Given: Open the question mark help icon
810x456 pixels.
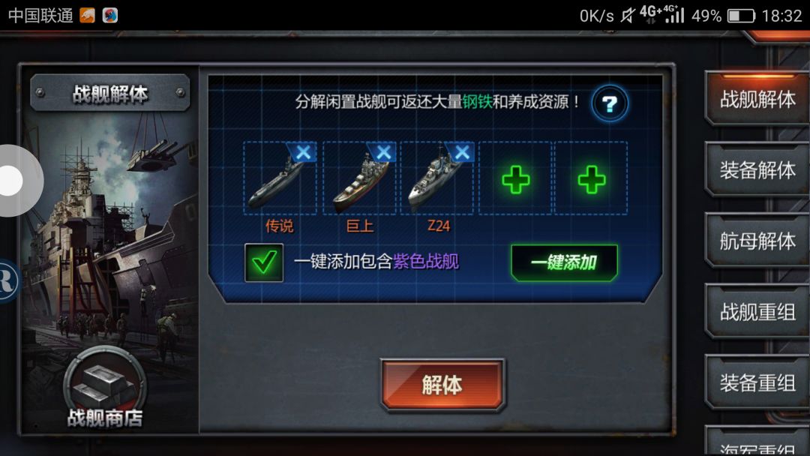Looking at the screenshot, I should (x=610, y=103).
